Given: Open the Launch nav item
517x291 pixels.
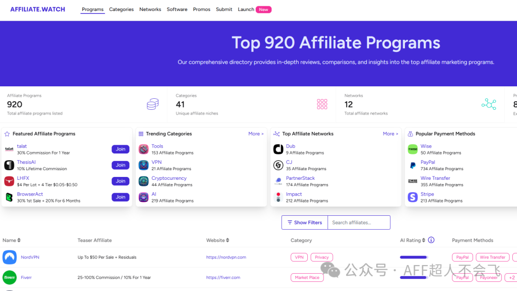Looking at the screenshot, I should tap(246, 10).
